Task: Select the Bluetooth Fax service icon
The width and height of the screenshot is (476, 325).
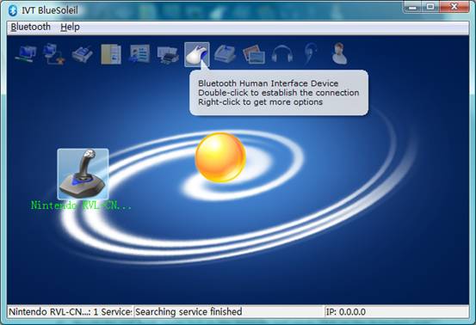Action: [x=226, y=54]
